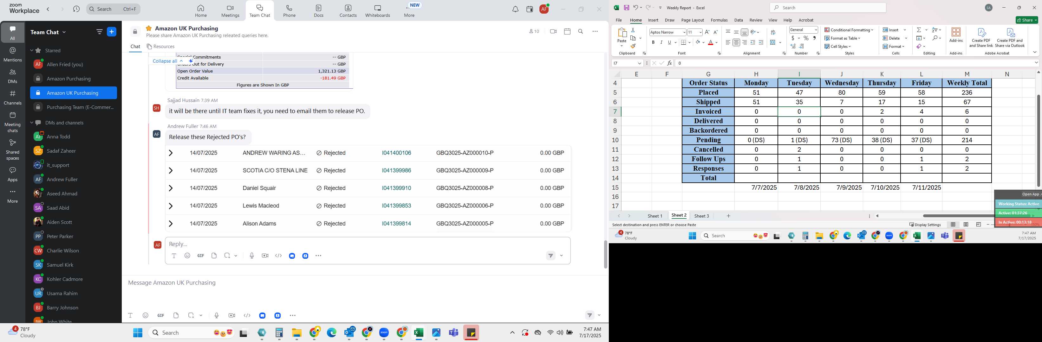Click the Fill Color bucket swatch
Image resolution: width=1042 pixels, height=342 pixels.
[698, 42]
